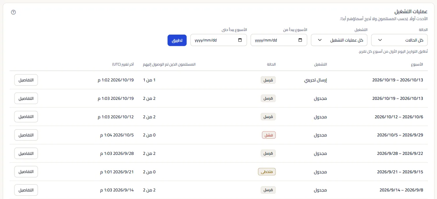Click the red 'فشل' status badge

click(269, 135)
